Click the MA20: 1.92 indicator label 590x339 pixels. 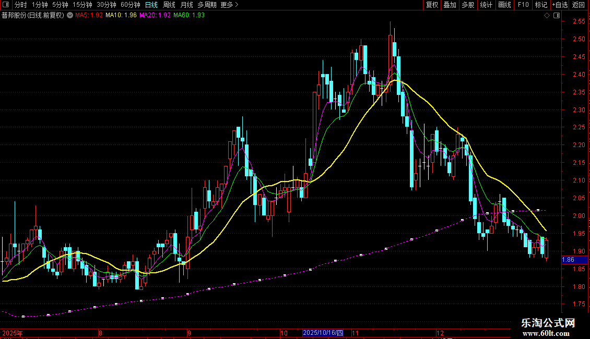155,15
